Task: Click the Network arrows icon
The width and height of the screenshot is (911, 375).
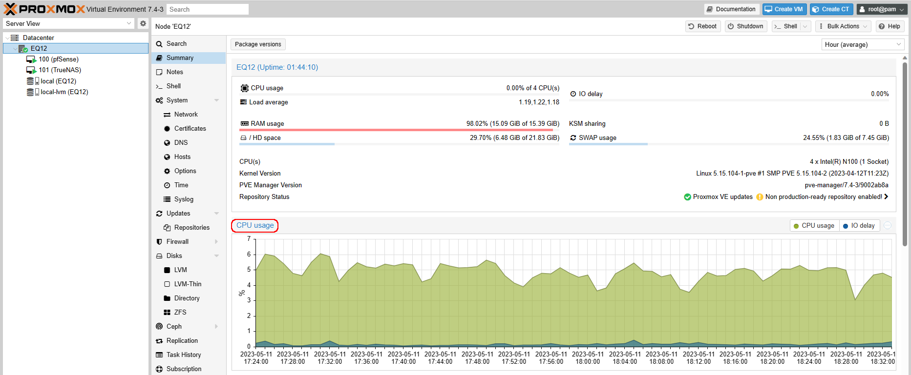Action: click(167, 115)
